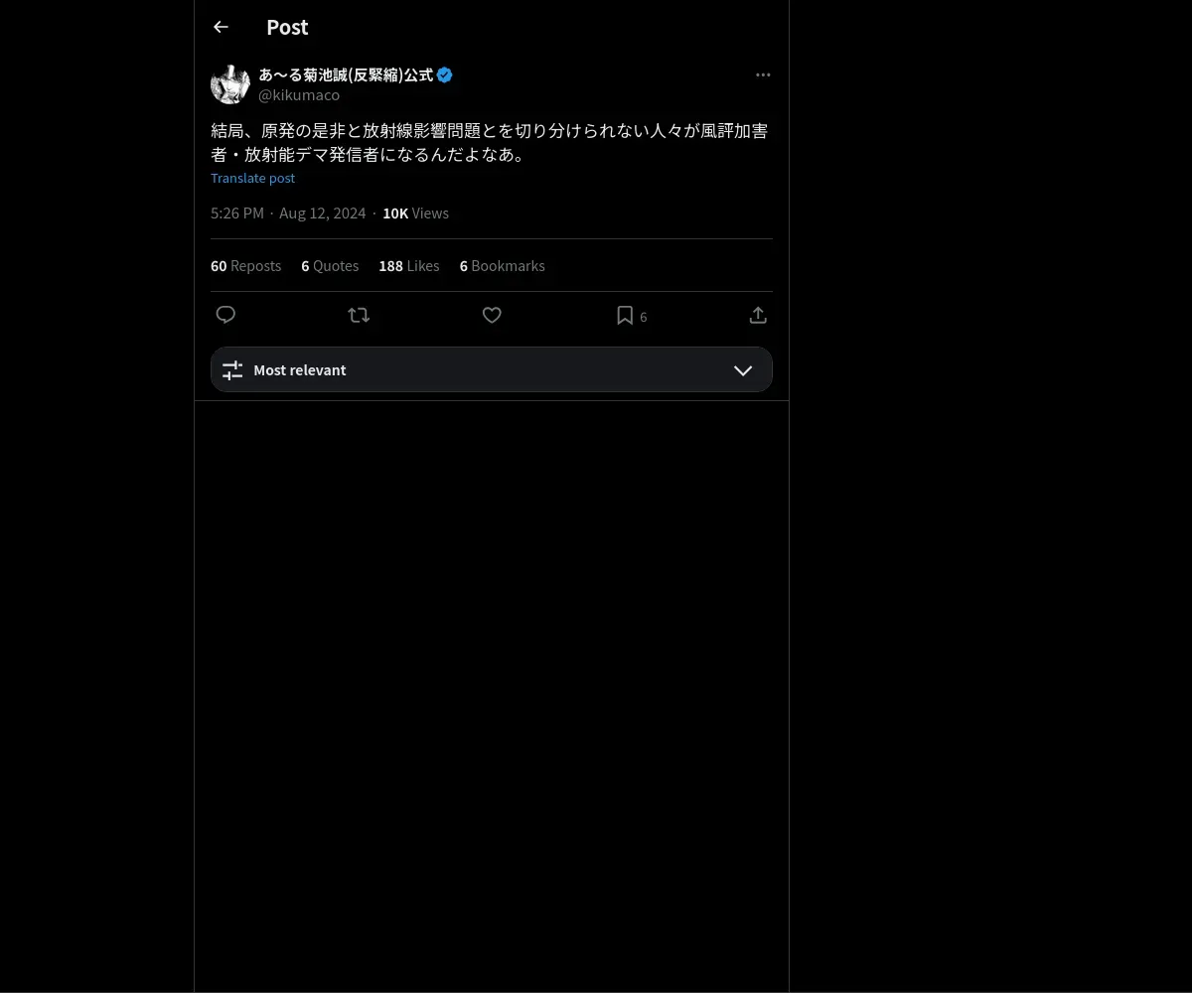Open the Most relevant sort dropdown

point(492,369)
